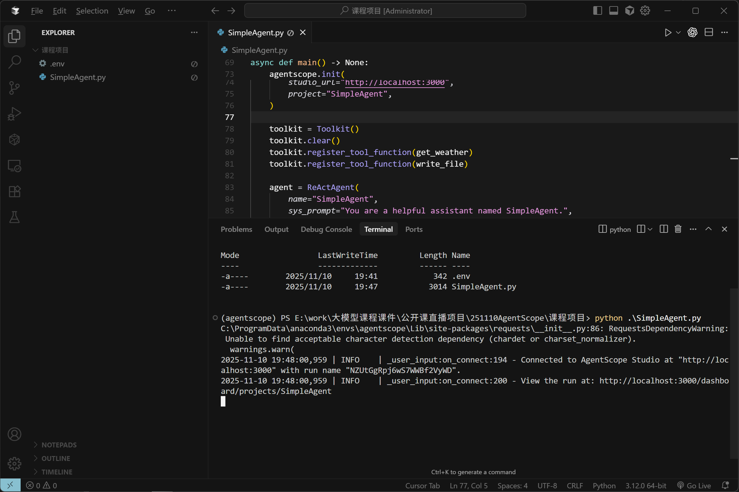Click SimpleAgent.py breadcrumb
The image size is (739, 492).
point(259,50)
